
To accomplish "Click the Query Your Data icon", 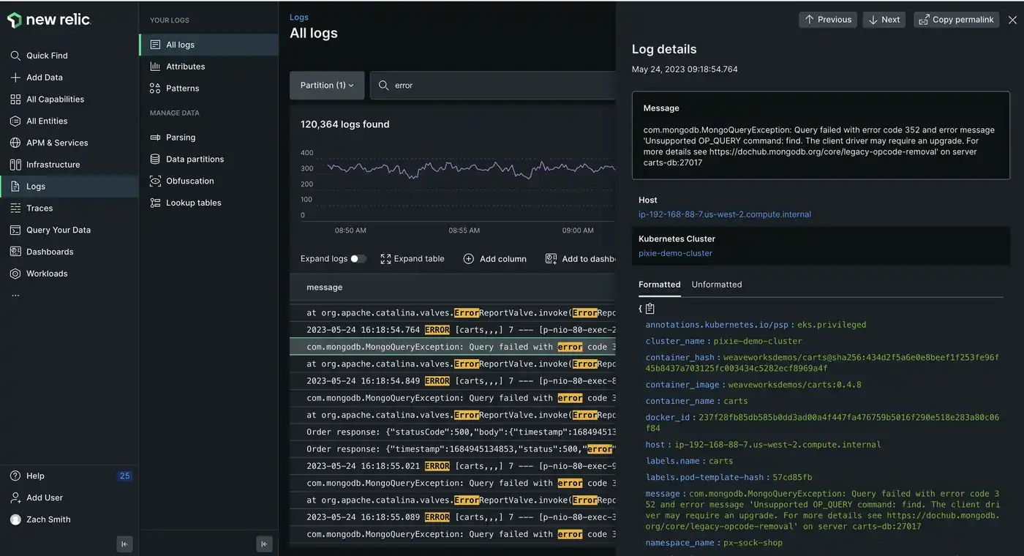I will point(15,230).
